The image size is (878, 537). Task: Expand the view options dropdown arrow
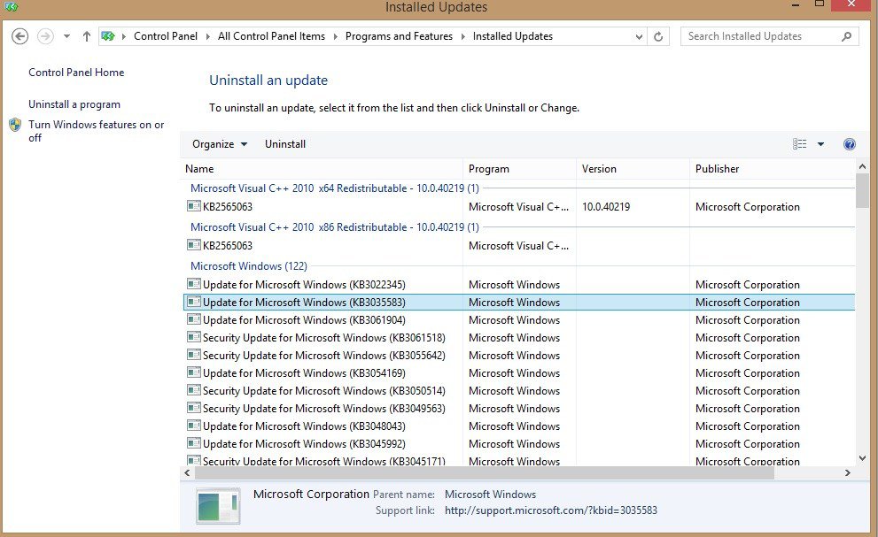pos(820,144)
